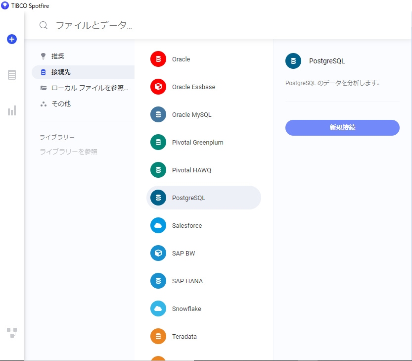Image resolution: width=412 pixels, height=361 pixels.
Task: Click the Pivotal Greenplum icon
Action: pos(158,142)
